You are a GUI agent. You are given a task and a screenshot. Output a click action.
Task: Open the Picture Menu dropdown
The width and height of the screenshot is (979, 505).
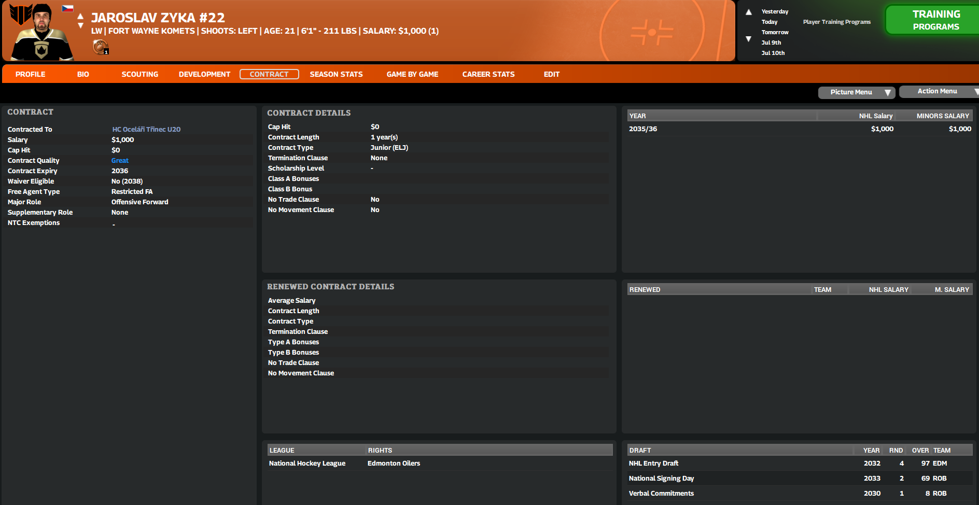click(x=857, y=92)
